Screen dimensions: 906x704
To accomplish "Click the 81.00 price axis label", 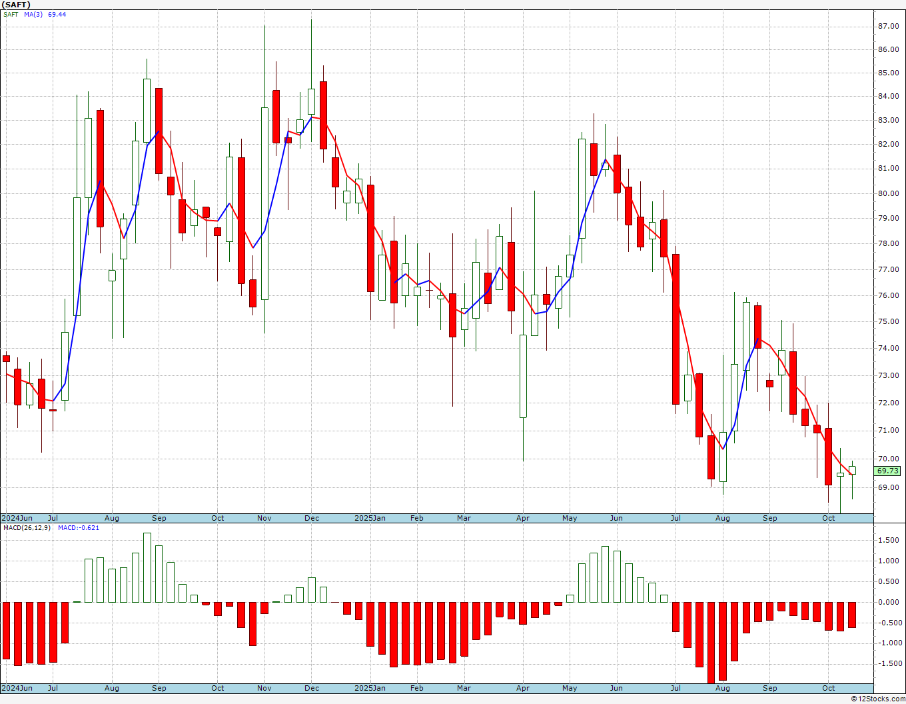I will tap(888, 168).
